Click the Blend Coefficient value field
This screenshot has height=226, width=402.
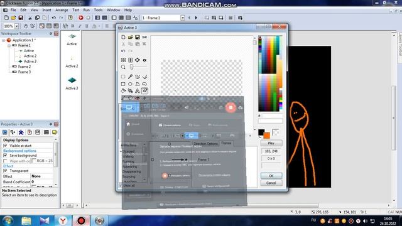(x=42, y=181)
